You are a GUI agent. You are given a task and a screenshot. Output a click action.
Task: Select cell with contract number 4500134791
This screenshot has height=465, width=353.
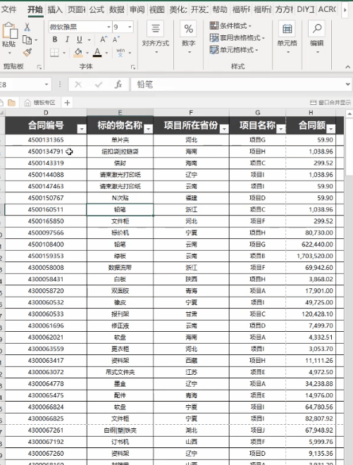tap(46, 151)
